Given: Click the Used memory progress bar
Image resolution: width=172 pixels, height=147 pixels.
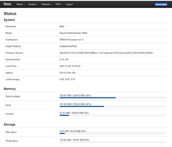Looking at the screenshot, I should [x=113, y=106].
